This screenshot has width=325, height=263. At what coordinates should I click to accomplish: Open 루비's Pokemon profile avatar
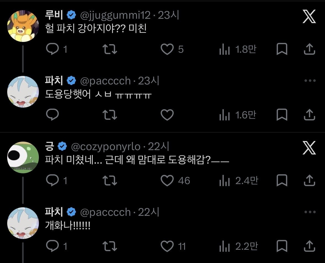pyautogui.click(x=23, y=26)
